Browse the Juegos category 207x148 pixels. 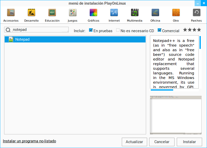73,15
